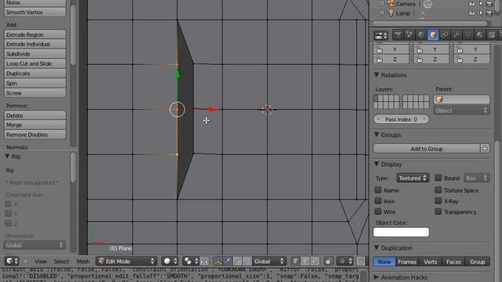Viewport: 502px width, 282px height.
Task: Open the pivot point dropdown
Action: [191, 261]
